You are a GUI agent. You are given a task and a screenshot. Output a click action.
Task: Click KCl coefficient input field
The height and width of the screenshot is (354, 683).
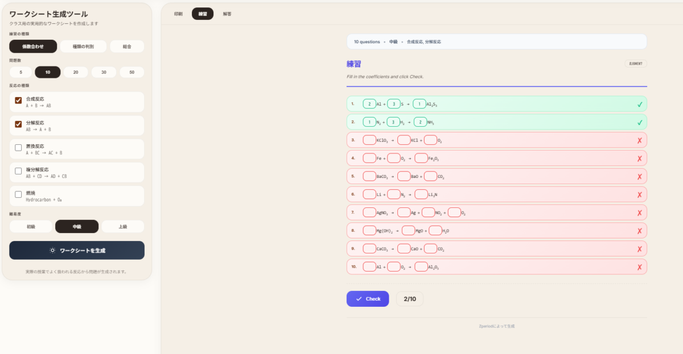coord(404,140)
